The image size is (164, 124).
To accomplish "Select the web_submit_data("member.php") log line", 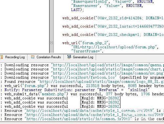I will (x=82, y=94).
